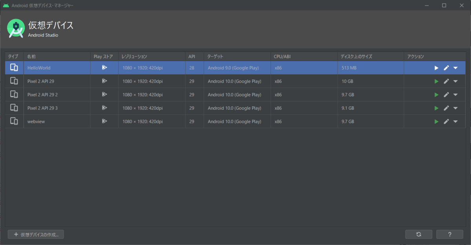The width and height of the screenshot is (471, 245).
Task: Click the webview device type icon
Action: click(14, 121)
